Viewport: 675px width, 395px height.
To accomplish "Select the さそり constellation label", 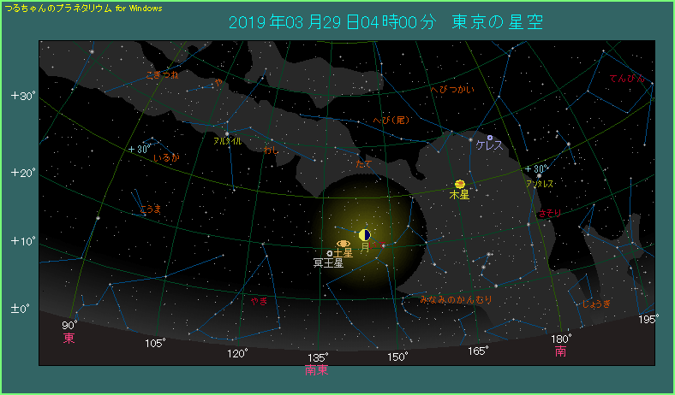I will tap(547, 211).
